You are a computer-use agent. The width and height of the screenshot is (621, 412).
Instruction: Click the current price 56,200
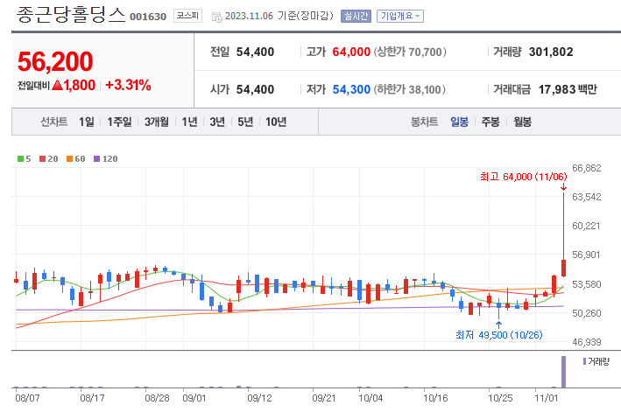coord(55,62)
